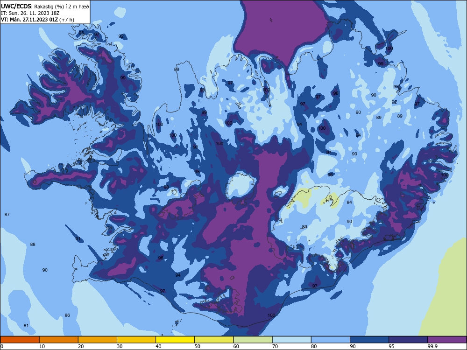Screen dimensions: 467x350
Task: Click the legend tick label "70"
Action: coord(275,346)
